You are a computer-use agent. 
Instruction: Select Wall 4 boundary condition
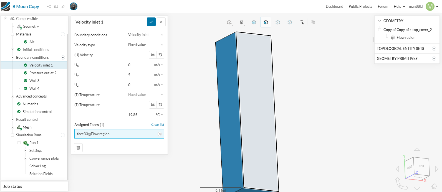[34, 88]
